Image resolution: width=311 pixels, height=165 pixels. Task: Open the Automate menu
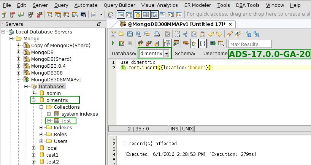coord(86,5)
